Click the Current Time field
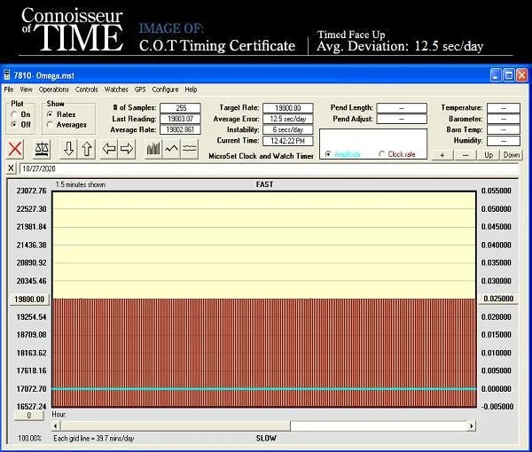Image resolution: width=532 pixels, height=452 pixels. [x=287, y=141]
